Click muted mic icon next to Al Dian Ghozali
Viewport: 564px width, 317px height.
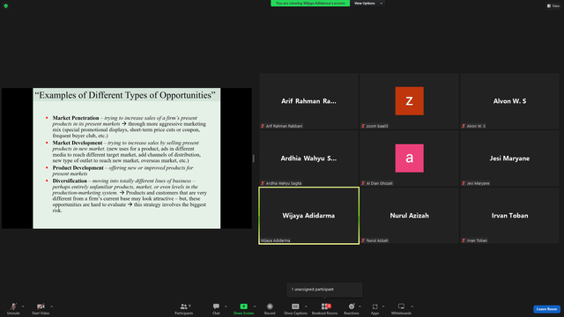click(x=363, y=183)
